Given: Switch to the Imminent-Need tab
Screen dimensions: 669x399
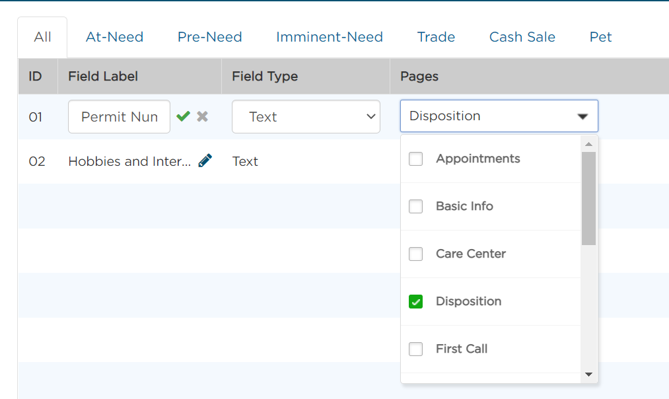Looking at the screenshot, I should pos(330,37).
